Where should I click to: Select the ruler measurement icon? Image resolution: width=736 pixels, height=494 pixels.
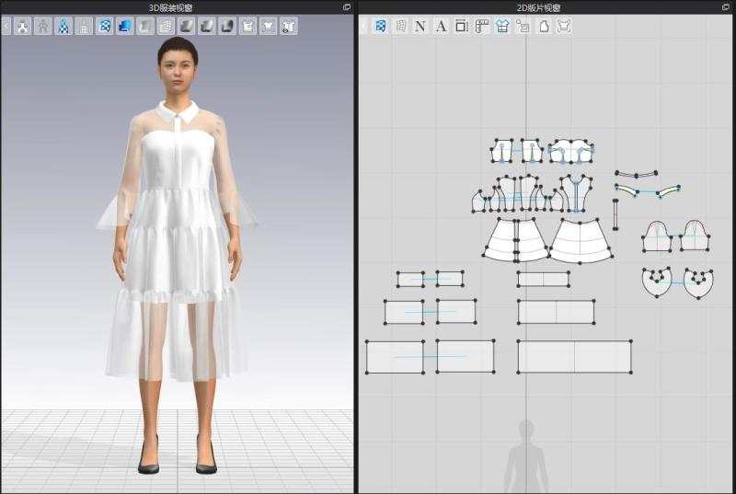coord(482,26)
